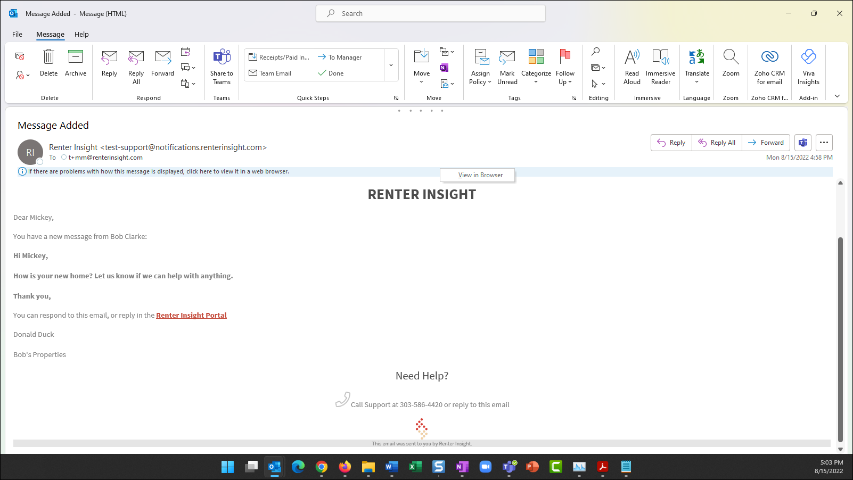Click the Ignore conversation icon

(x=20, y=56)
